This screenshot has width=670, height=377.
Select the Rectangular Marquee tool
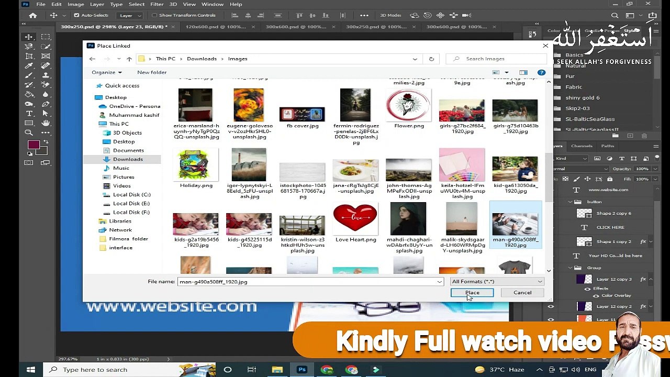pyautogui.click(x=46, y=37)
